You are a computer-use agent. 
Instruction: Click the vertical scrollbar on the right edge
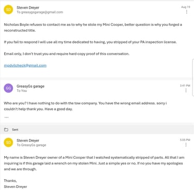[x=193, y=77]
